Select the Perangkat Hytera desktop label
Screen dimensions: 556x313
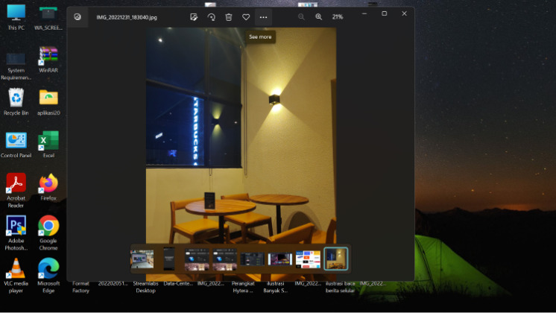(x=243, y=287)
